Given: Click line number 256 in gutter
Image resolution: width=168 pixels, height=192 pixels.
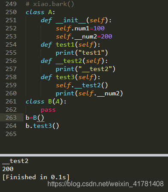Looking at the screenshot, I should 11,61.
